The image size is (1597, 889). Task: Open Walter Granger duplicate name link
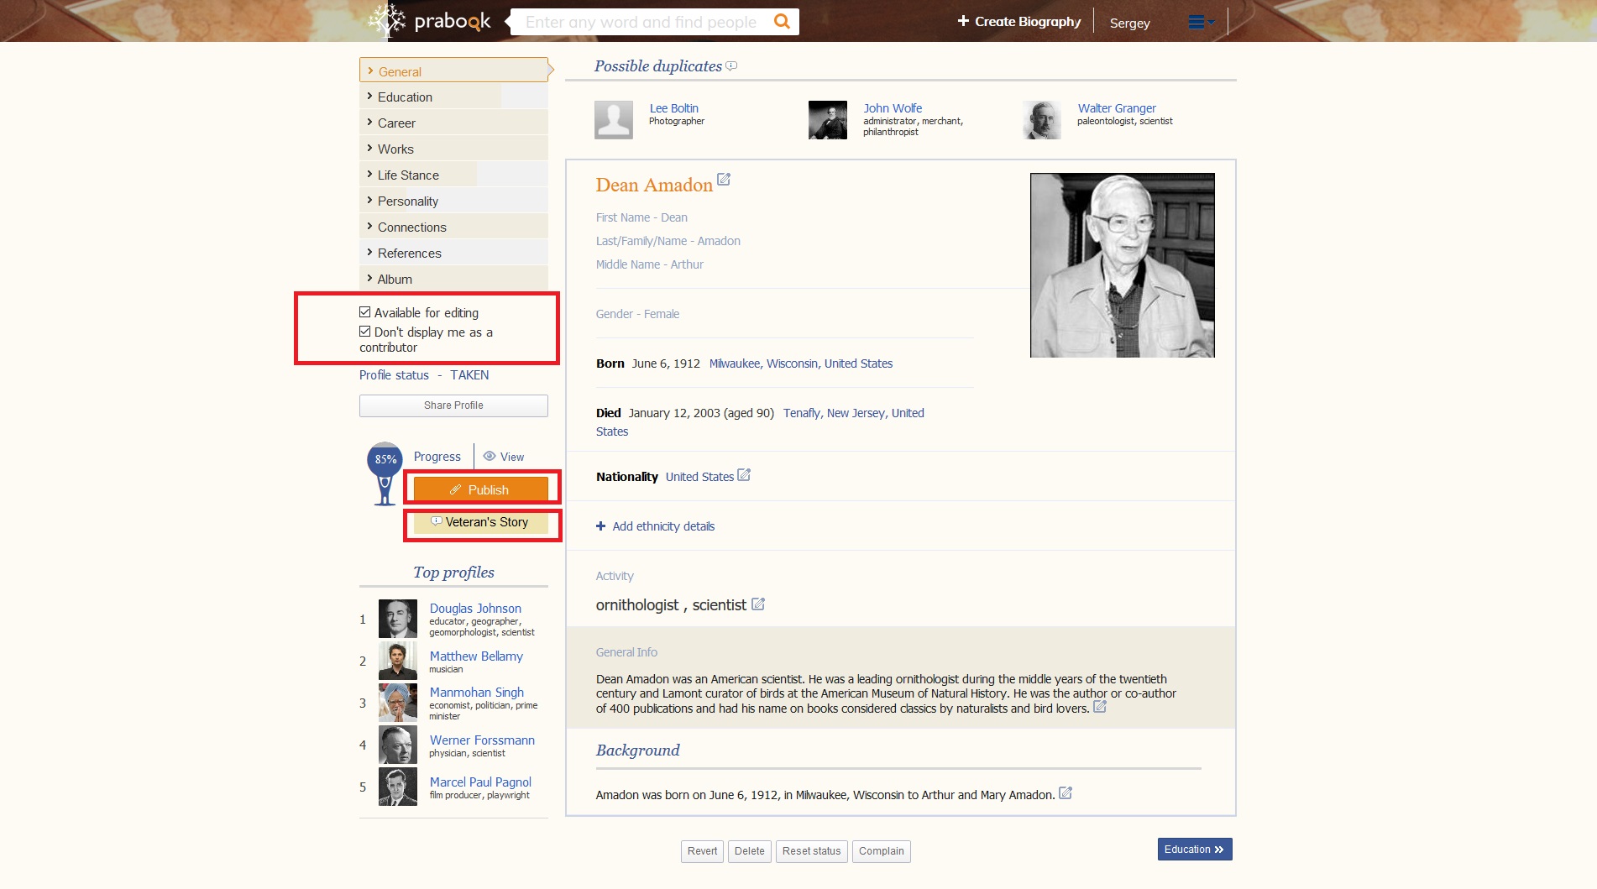pos(1117,108)
